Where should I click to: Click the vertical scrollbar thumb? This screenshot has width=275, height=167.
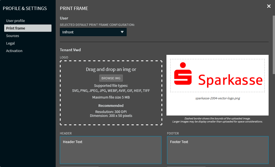[x=274, y=45]
